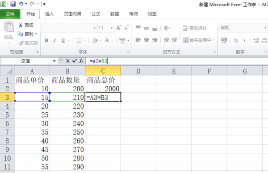Toggle Underline formatting
Image resolution: width=268 pixels, height=173 pixels.
tap(63, 40)
